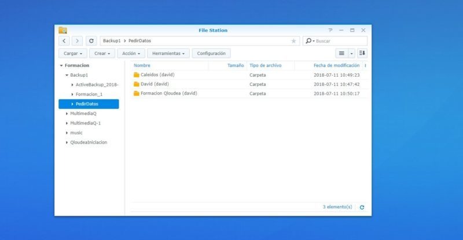Select PedirDatos in the tree

(87, 104)
